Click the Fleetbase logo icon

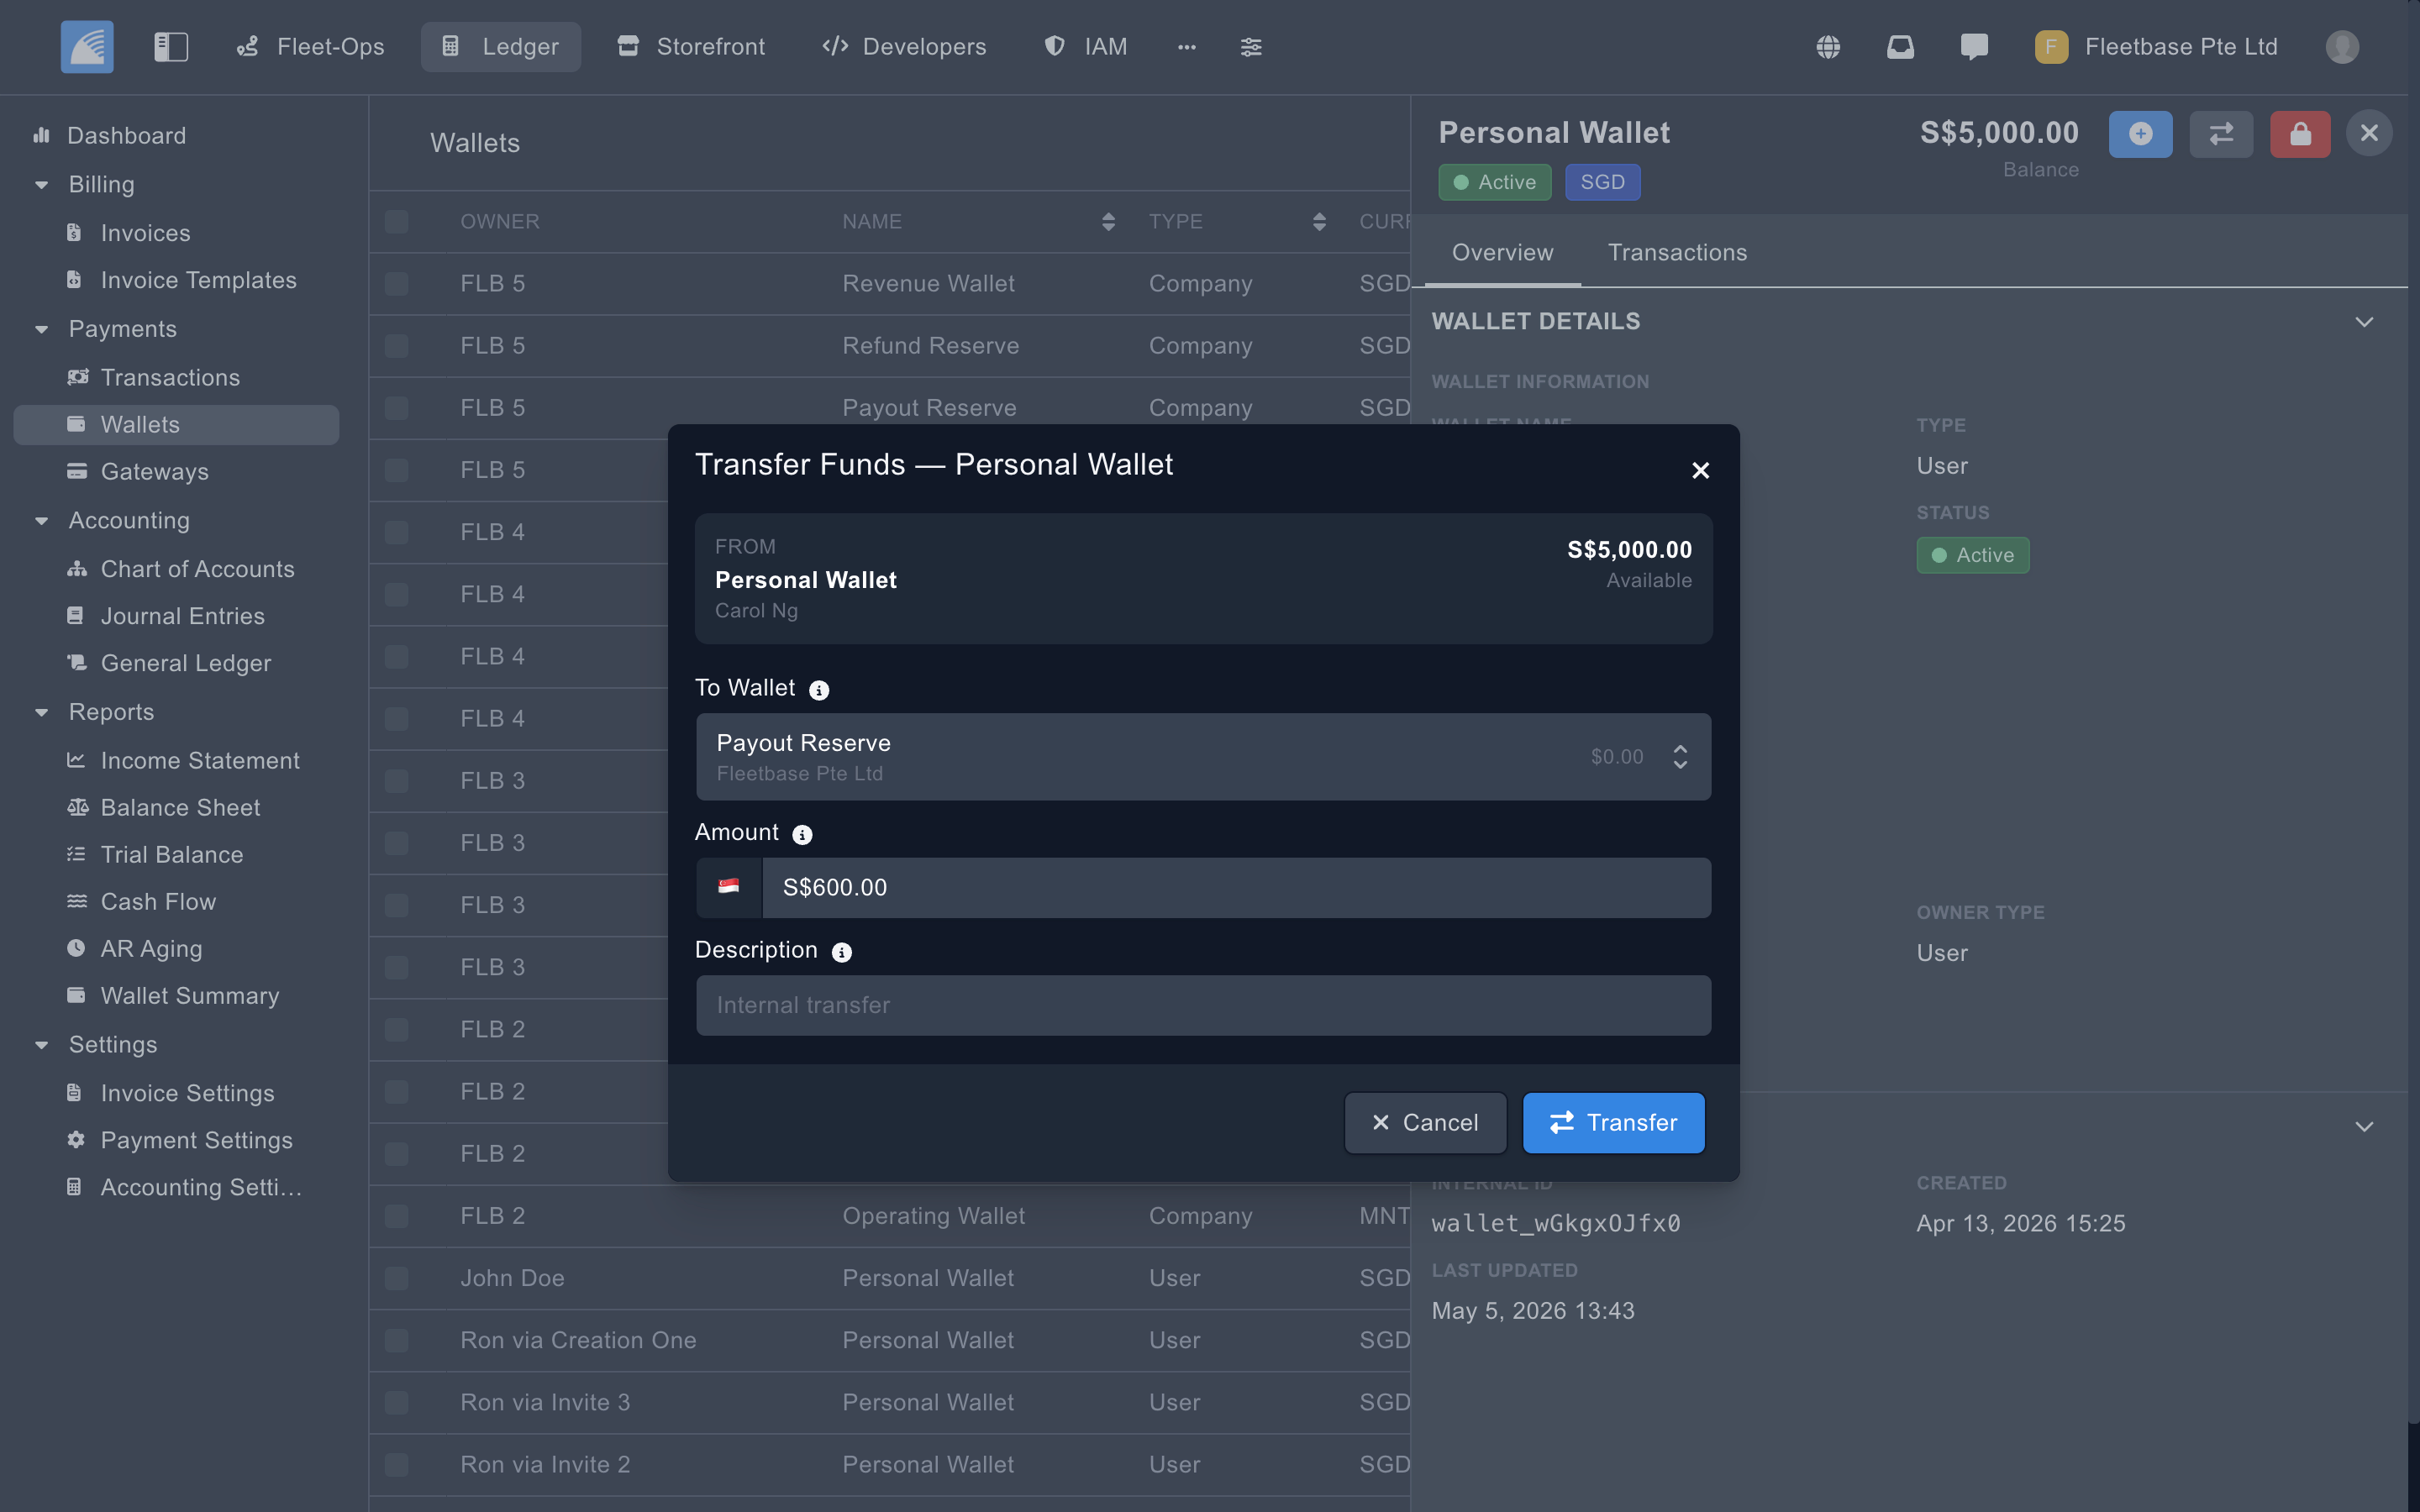(87, 46)
